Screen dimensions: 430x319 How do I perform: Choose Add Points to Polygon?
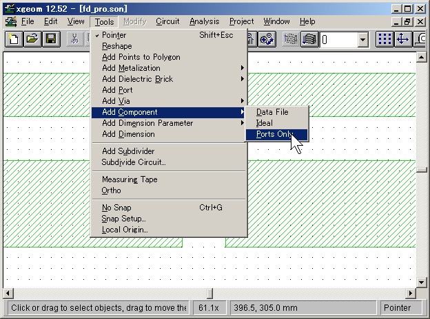click(x=170, y=57)
